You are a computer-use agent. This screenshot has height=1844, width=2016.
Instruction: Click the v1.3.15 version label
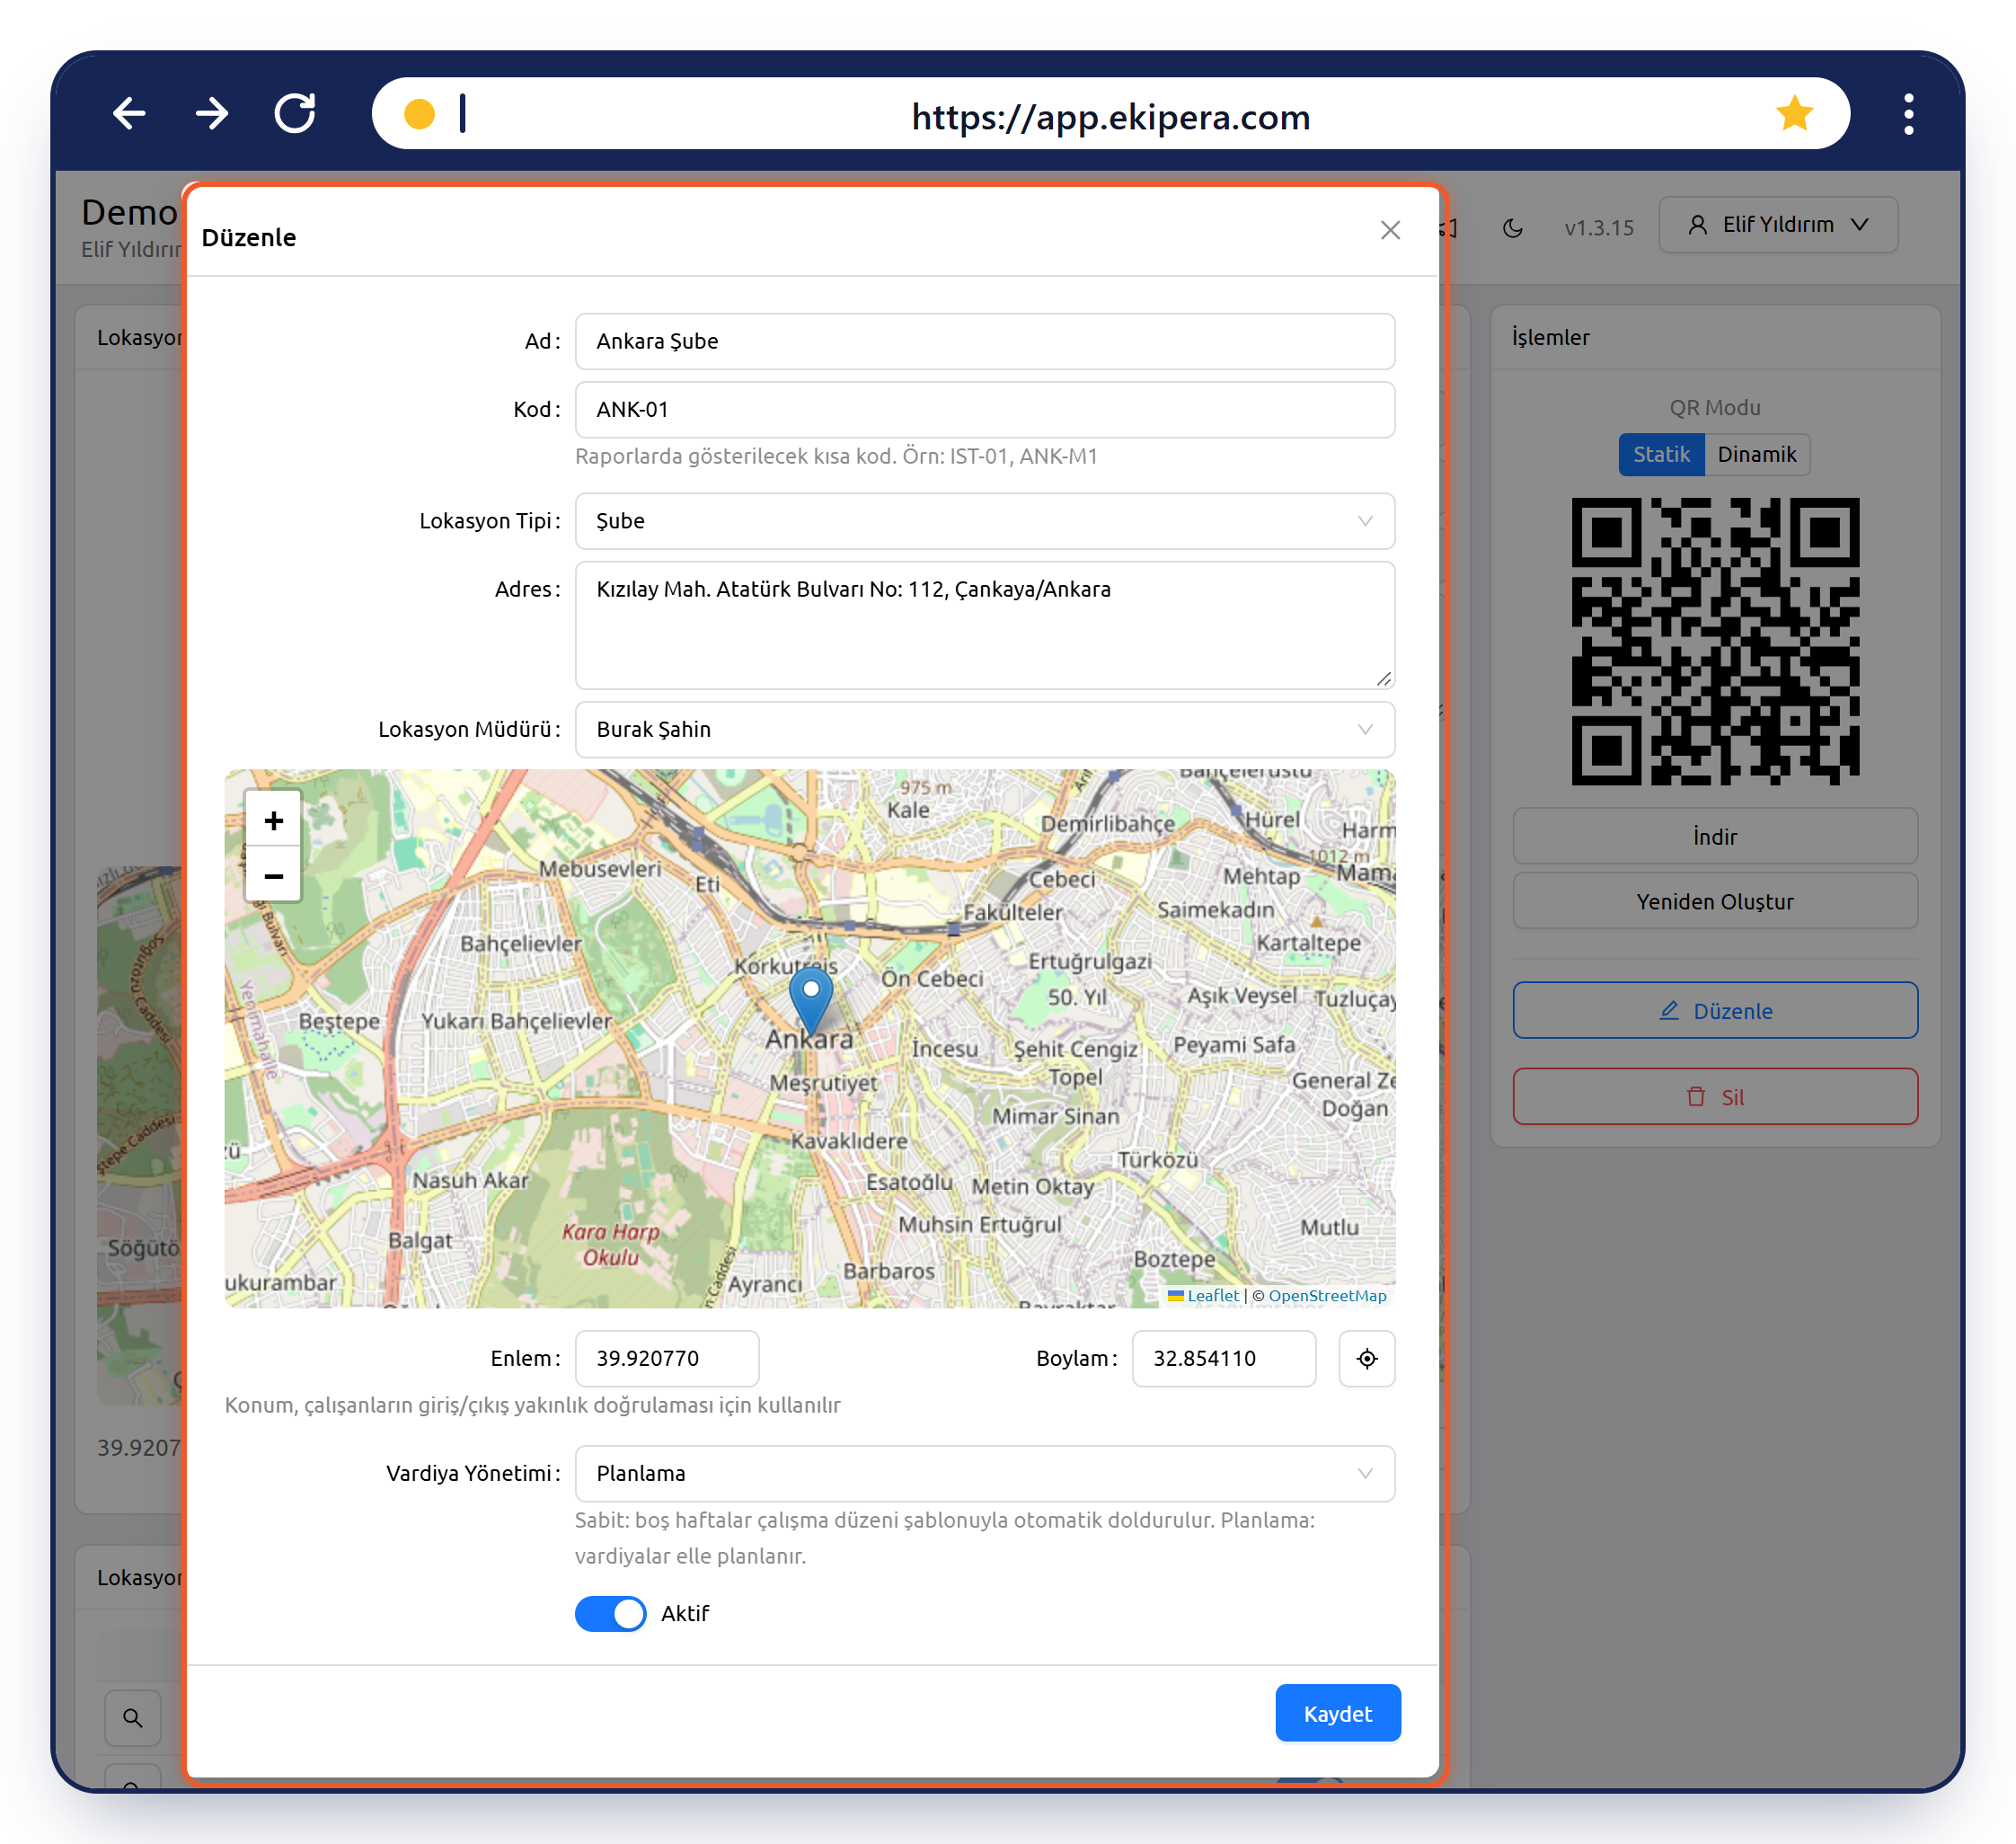(x=1598, y=228)
